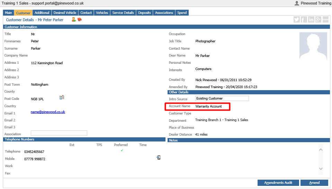Toggle the Telephone preferred green tick
This screenshot has height=189, width=332.
coord(122,151)
